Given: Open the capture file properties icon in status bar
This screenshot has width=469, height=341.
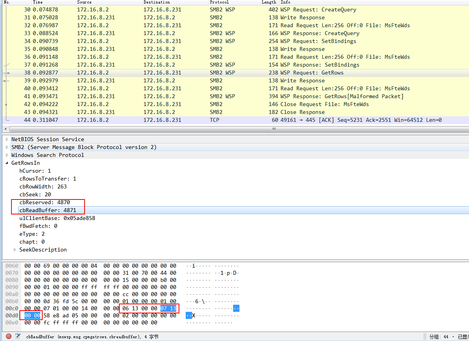Looking at the screenshot, I should click(x=18, y=337).
